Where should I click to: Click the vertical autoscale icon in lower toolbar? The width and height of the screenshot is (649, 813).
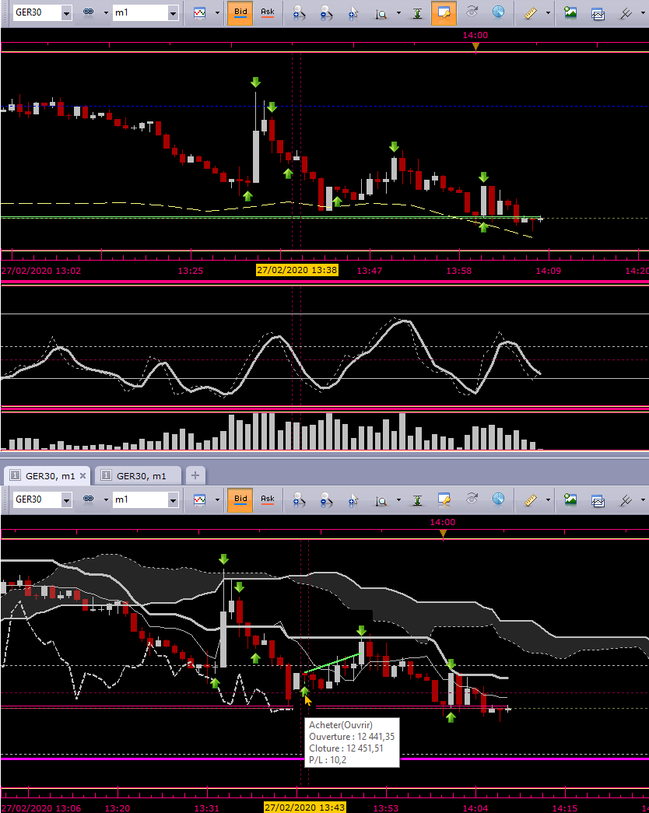point(417,499)
